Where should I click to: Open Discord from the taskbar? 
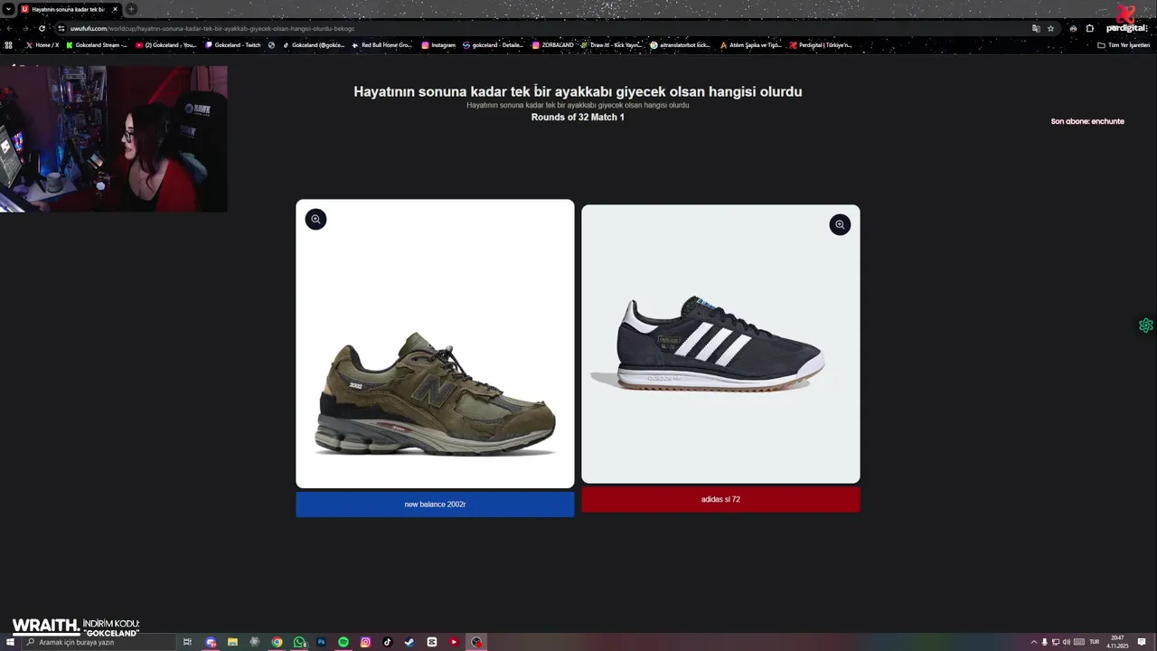(x=211, y=642)
